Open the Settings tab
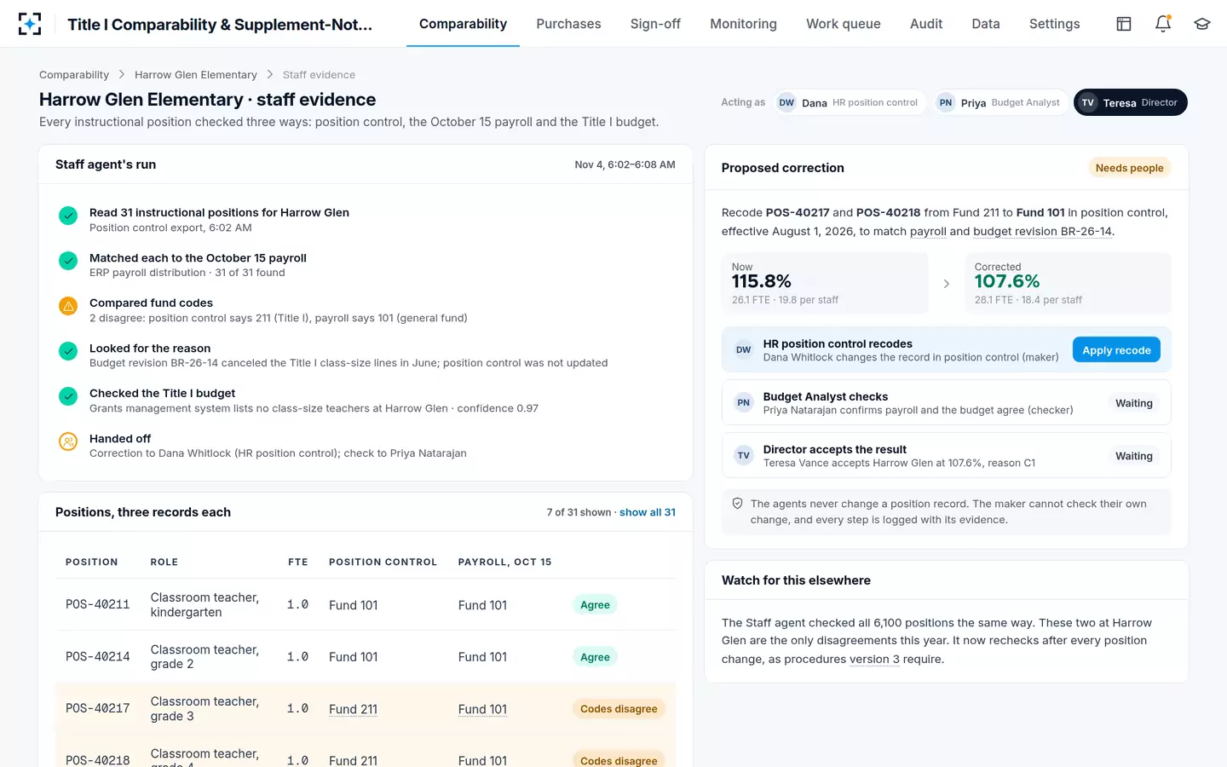The width and height of the screenshot is (1227, 767). (1054, 24)
